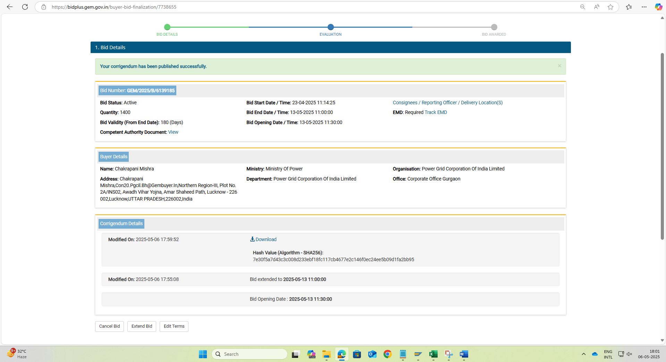
Task: Open Windows Start menu
Action: tap(203, 354)
